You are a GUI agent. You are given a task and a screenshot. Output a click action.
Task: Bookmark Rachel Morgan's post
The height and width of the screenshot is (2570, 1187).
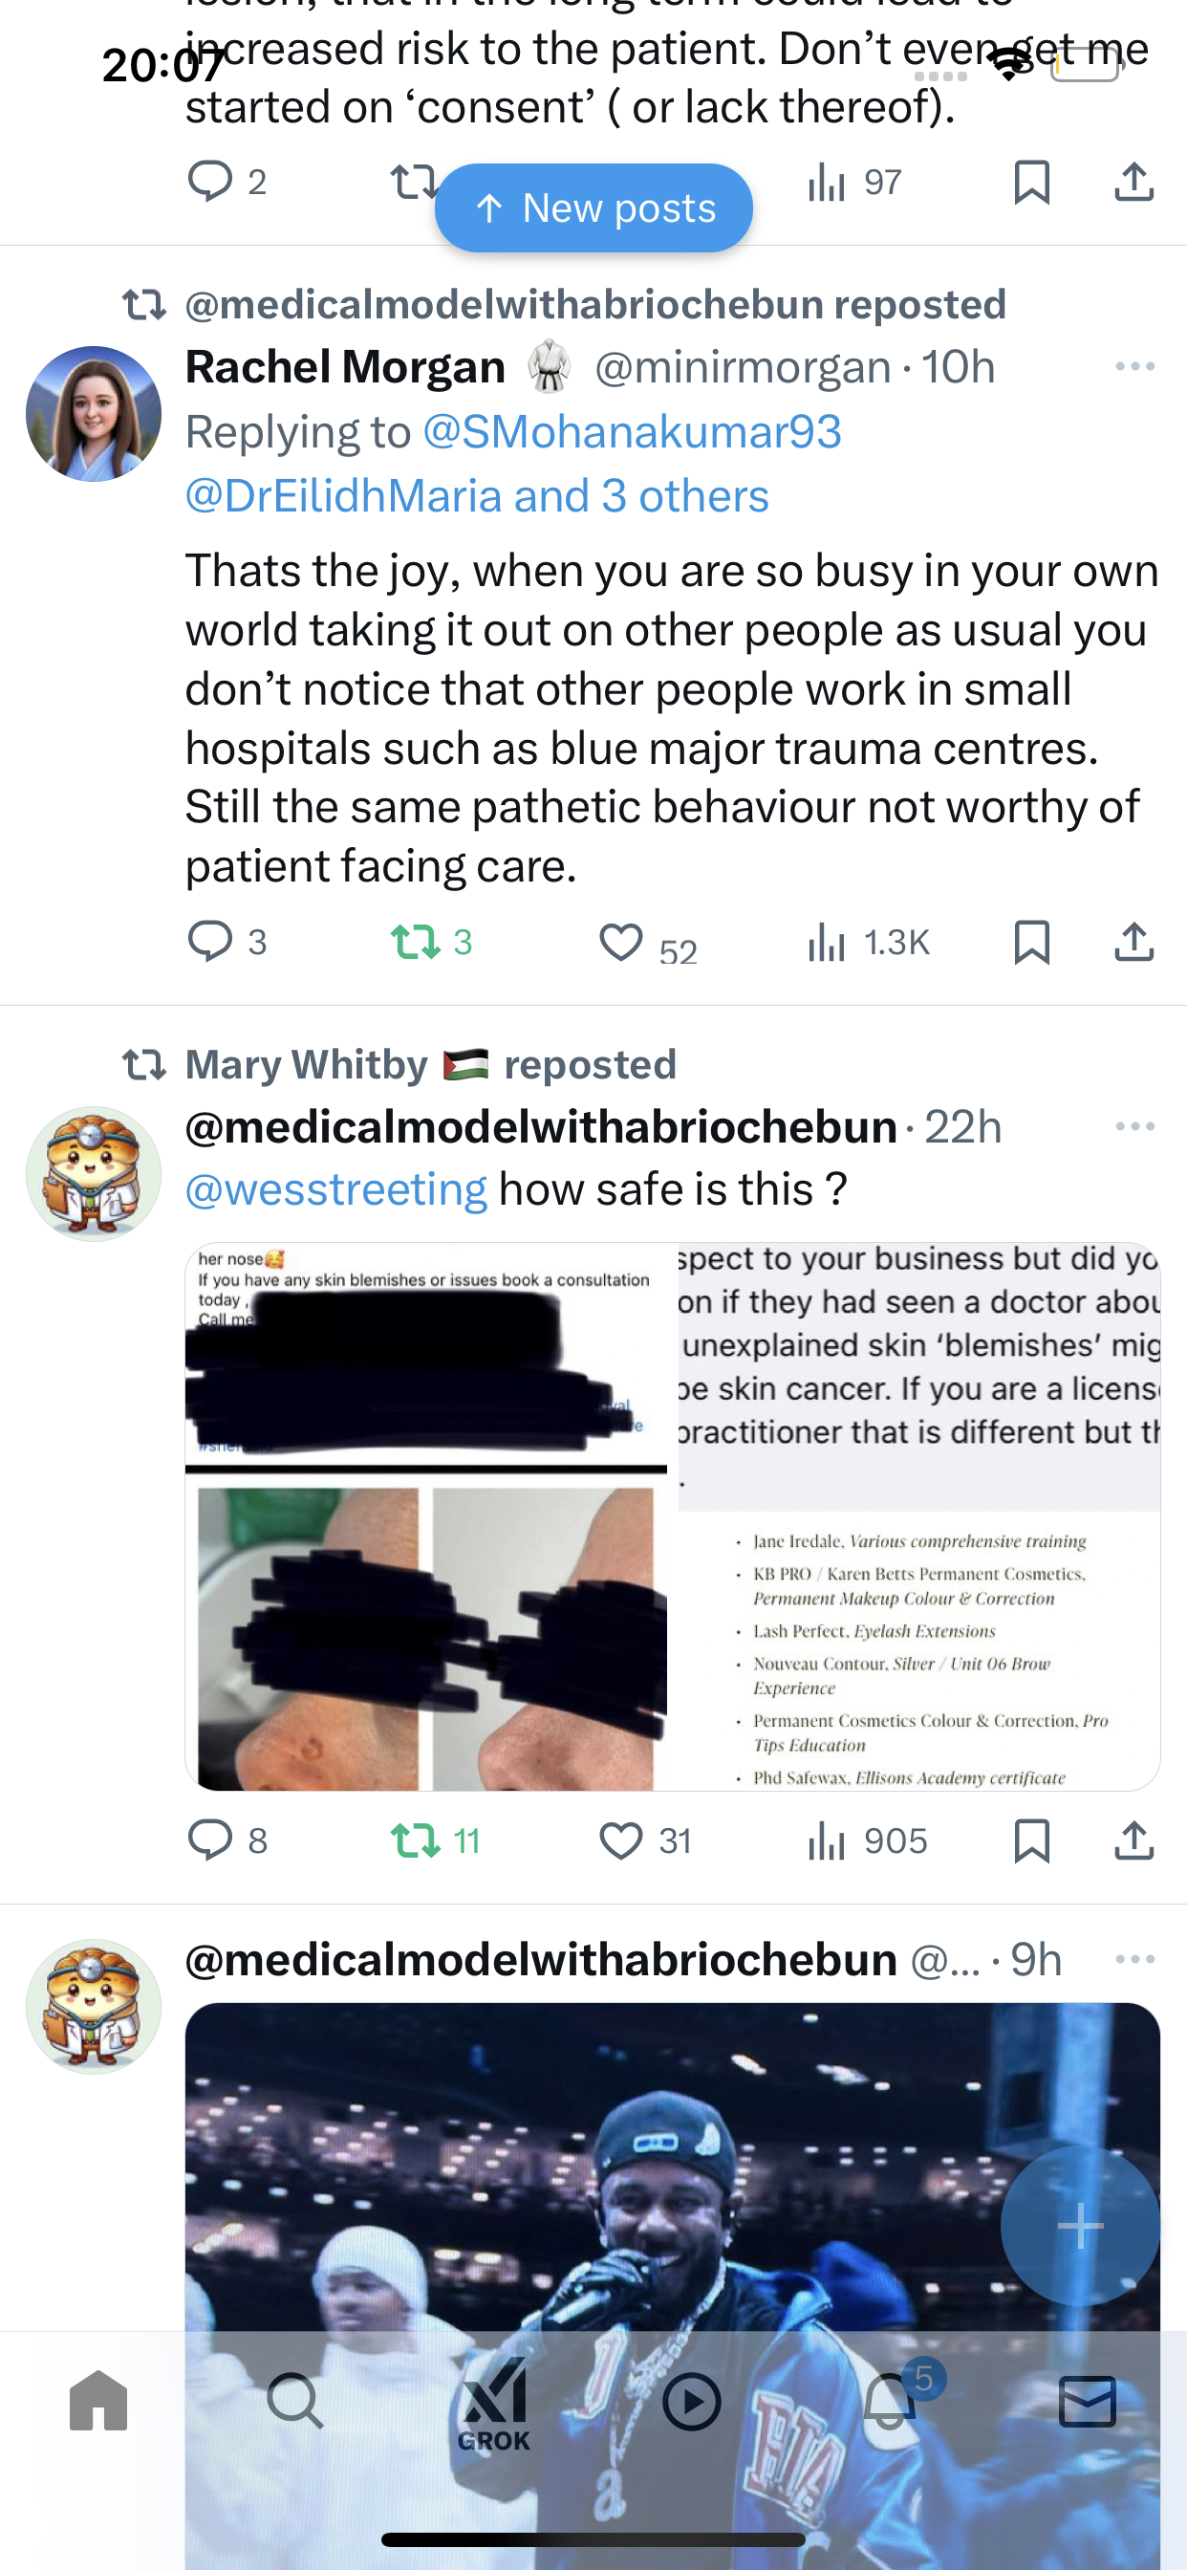[x=1031, y=942]
